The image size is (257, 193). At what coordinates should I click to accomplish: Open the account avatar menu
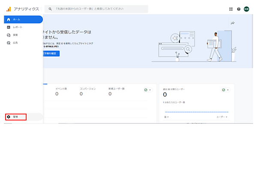click(247, 9)
